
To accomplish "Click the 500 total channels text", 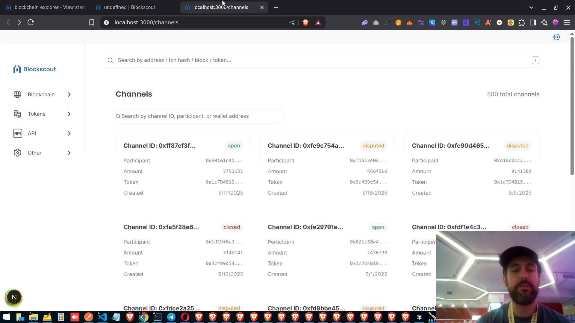I will pyautogui.click(x=513, y=94).
